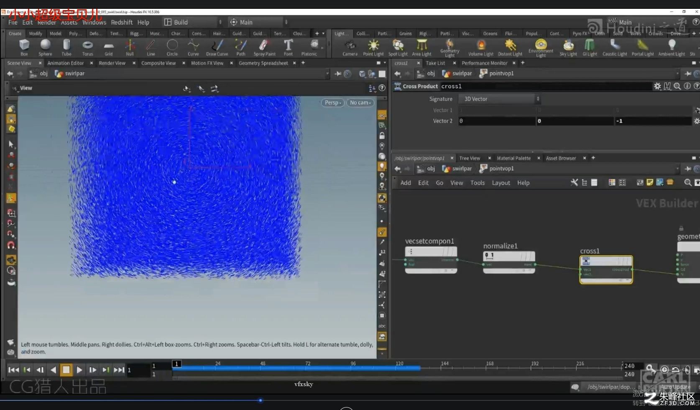Open the Signature 3D Vector dropdown

500,99
